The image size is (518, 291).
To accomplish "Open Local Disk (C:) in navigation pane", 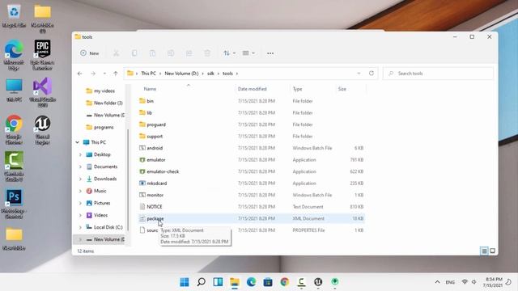I will [104, 227].
